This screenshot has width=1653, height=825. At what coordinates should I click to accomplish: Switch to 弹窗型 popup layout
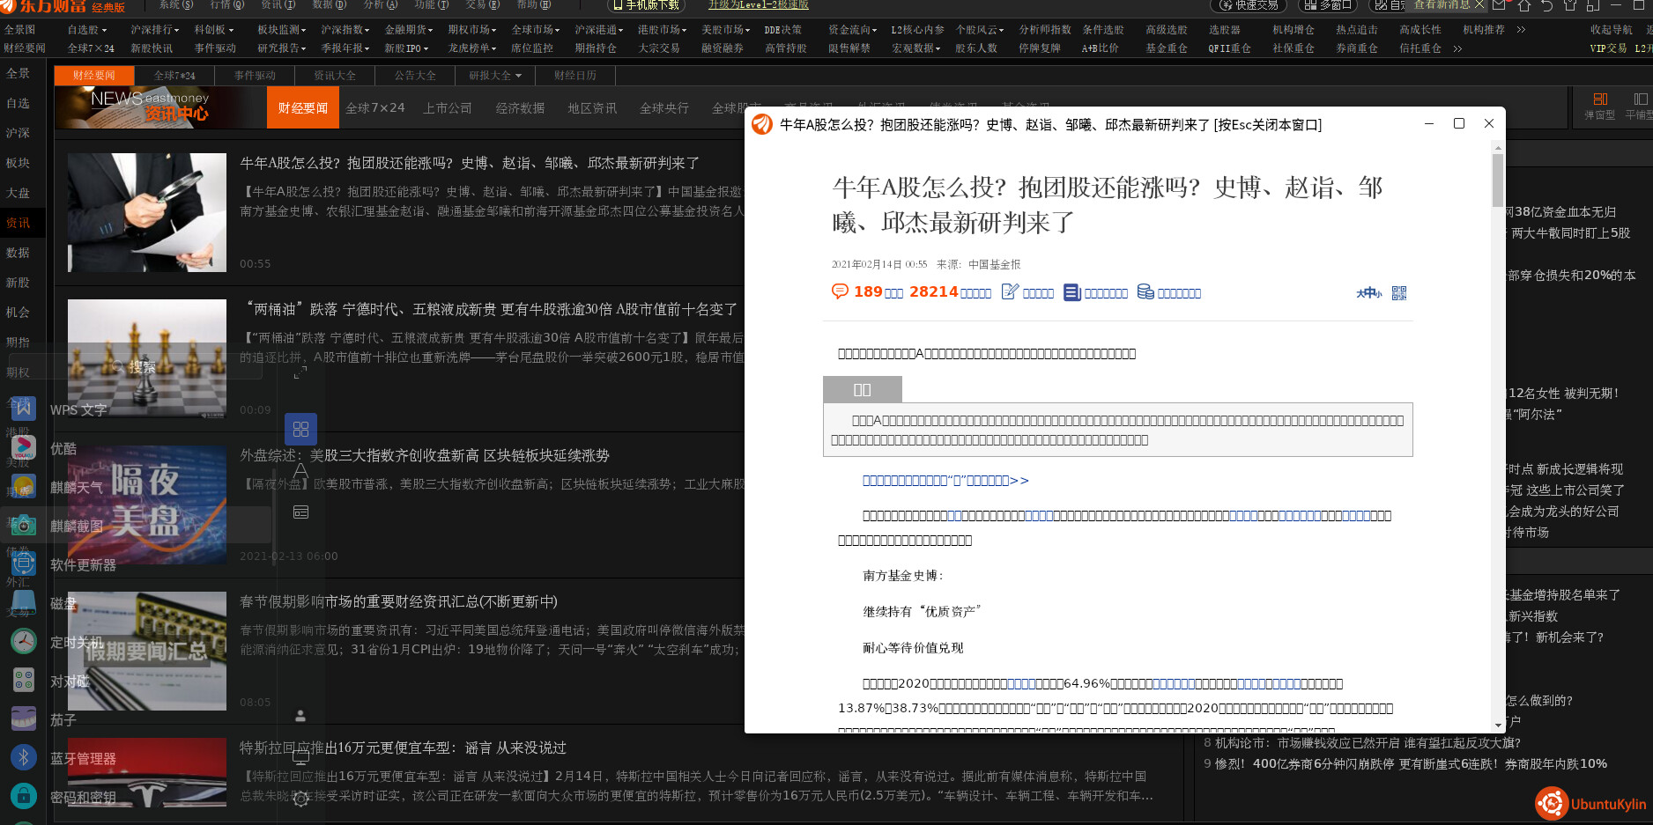1600,107
